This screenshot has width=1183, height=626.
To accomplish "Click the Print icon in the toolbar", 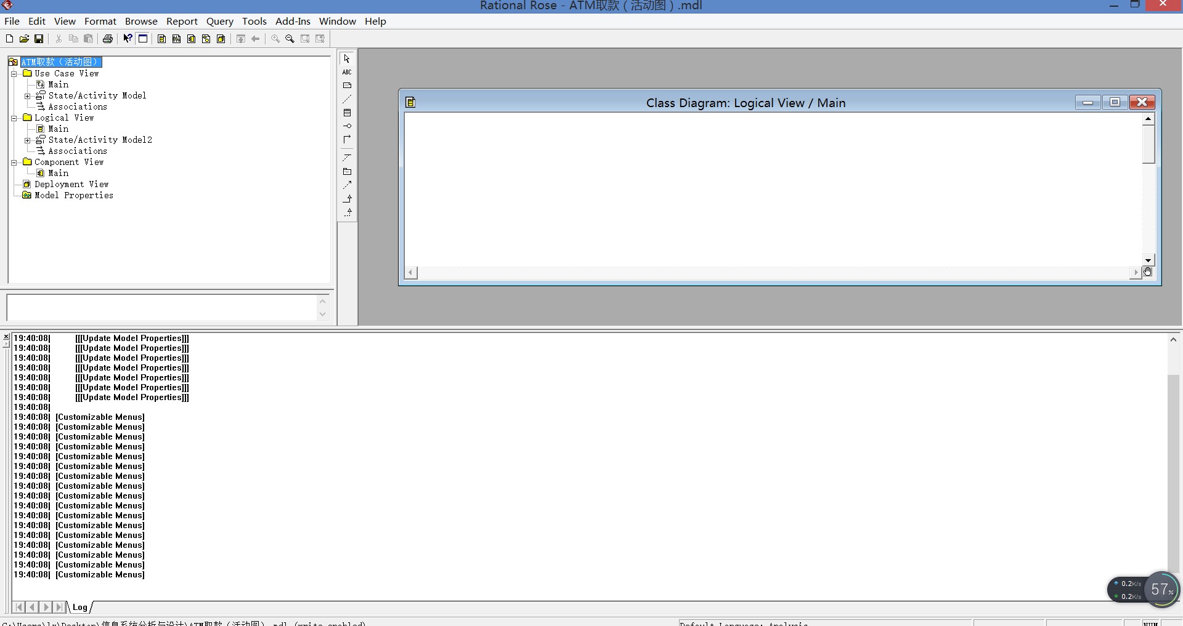I will coord(108,39).
